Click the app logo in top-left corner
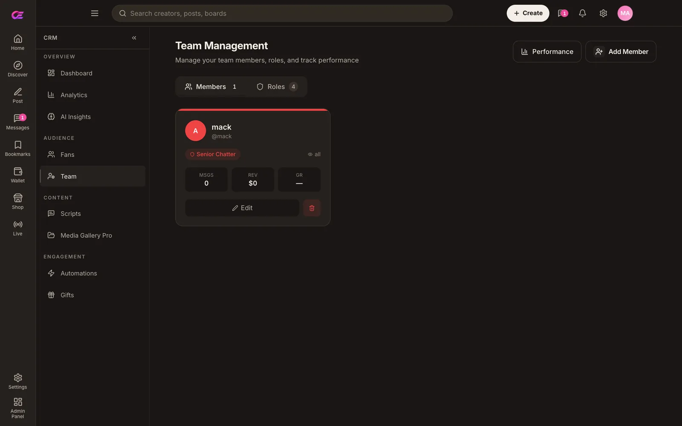682x426 pixels. (17, 15)
